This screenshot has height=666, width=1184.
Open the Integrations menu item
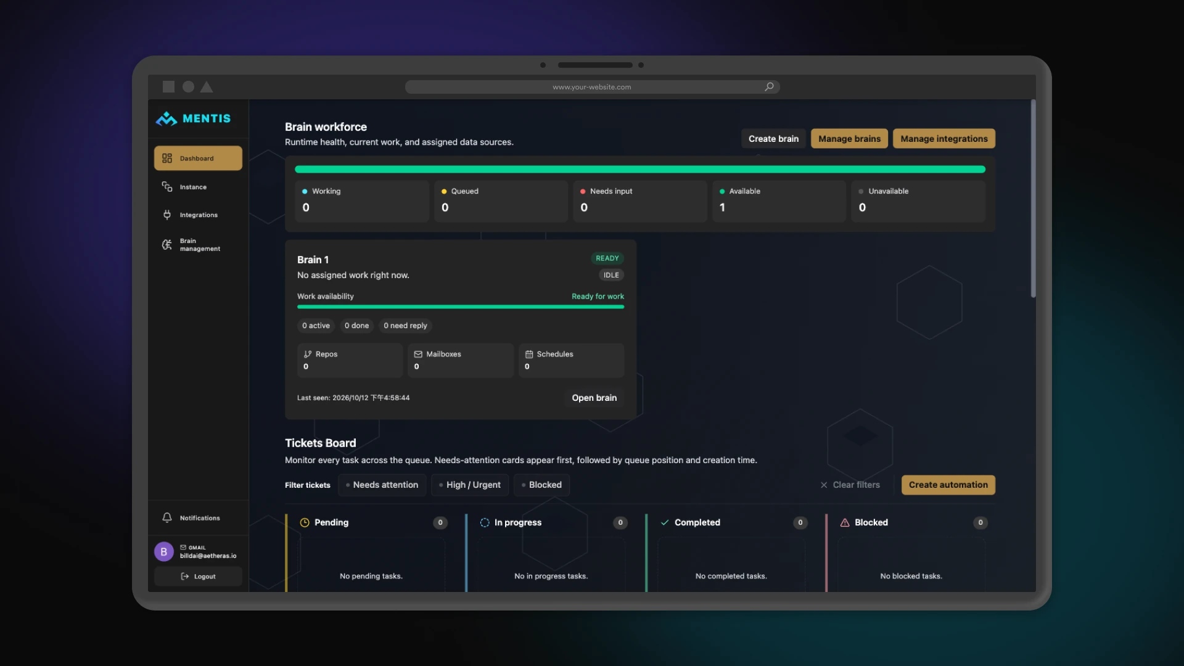click(x=198, y=215)
